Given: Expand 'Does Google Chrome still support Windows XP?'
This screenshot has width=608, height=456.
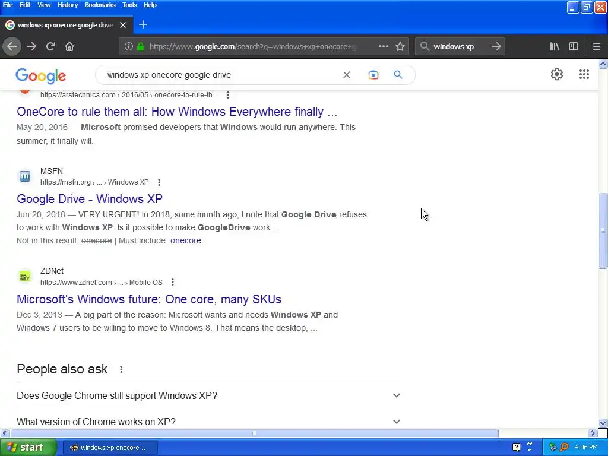Looking at the screenshot, I should coord(210,395).
